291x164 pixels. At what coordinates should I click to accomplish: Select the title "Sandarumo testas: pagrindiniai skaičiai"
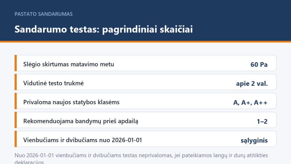point(103,29)
